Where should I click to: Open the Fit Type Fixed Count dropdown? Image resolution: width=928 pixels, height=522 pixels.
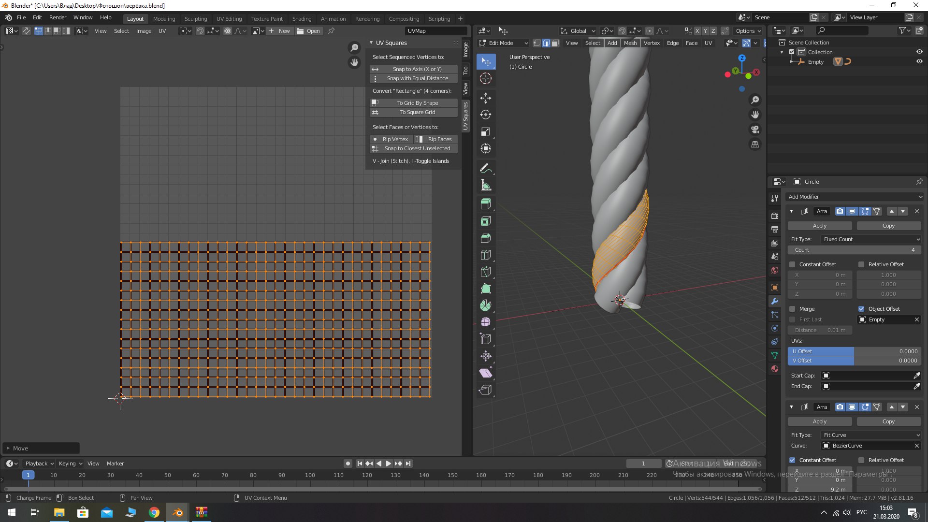871,239
